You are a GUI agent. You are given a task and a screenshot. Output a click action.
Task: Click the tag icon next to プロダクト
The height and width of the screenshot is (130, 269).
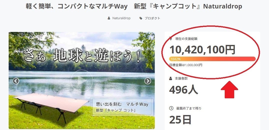coord(141,18)
